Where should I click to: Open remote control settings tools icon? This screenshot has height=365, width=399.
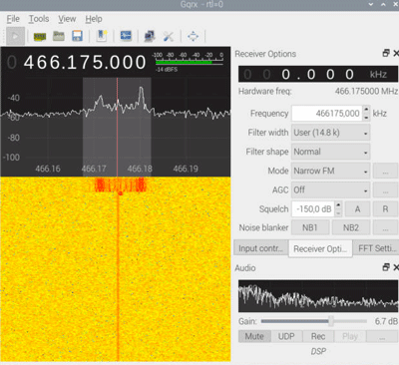(x=169, y=36)
